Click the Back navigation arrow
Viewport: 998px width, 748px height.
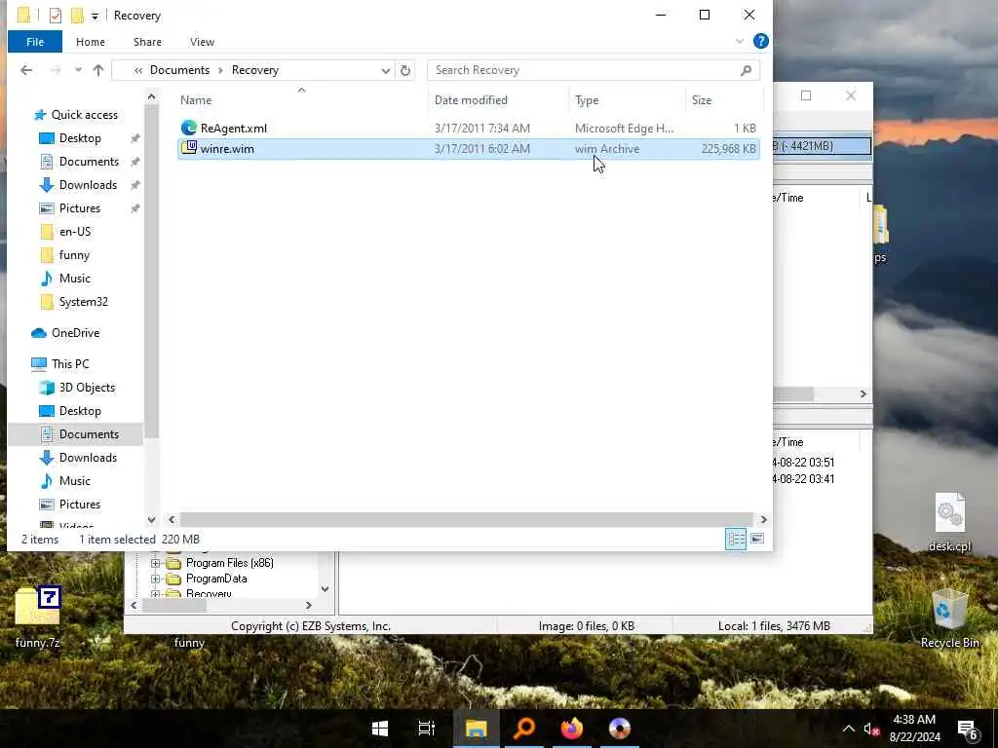click(26, 70)
